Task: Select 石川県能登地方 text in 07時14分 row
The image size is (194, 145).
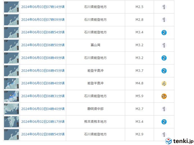Action: [x=95, y=7]
